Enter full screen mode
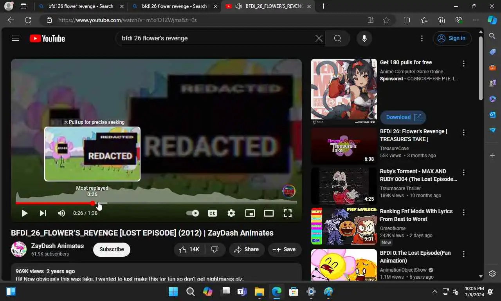 [288, 213]
